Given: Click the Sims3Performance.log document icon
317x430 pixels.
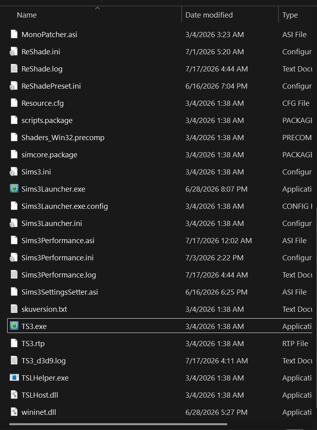Looking at the screenshot, I should tap(14, 275).
